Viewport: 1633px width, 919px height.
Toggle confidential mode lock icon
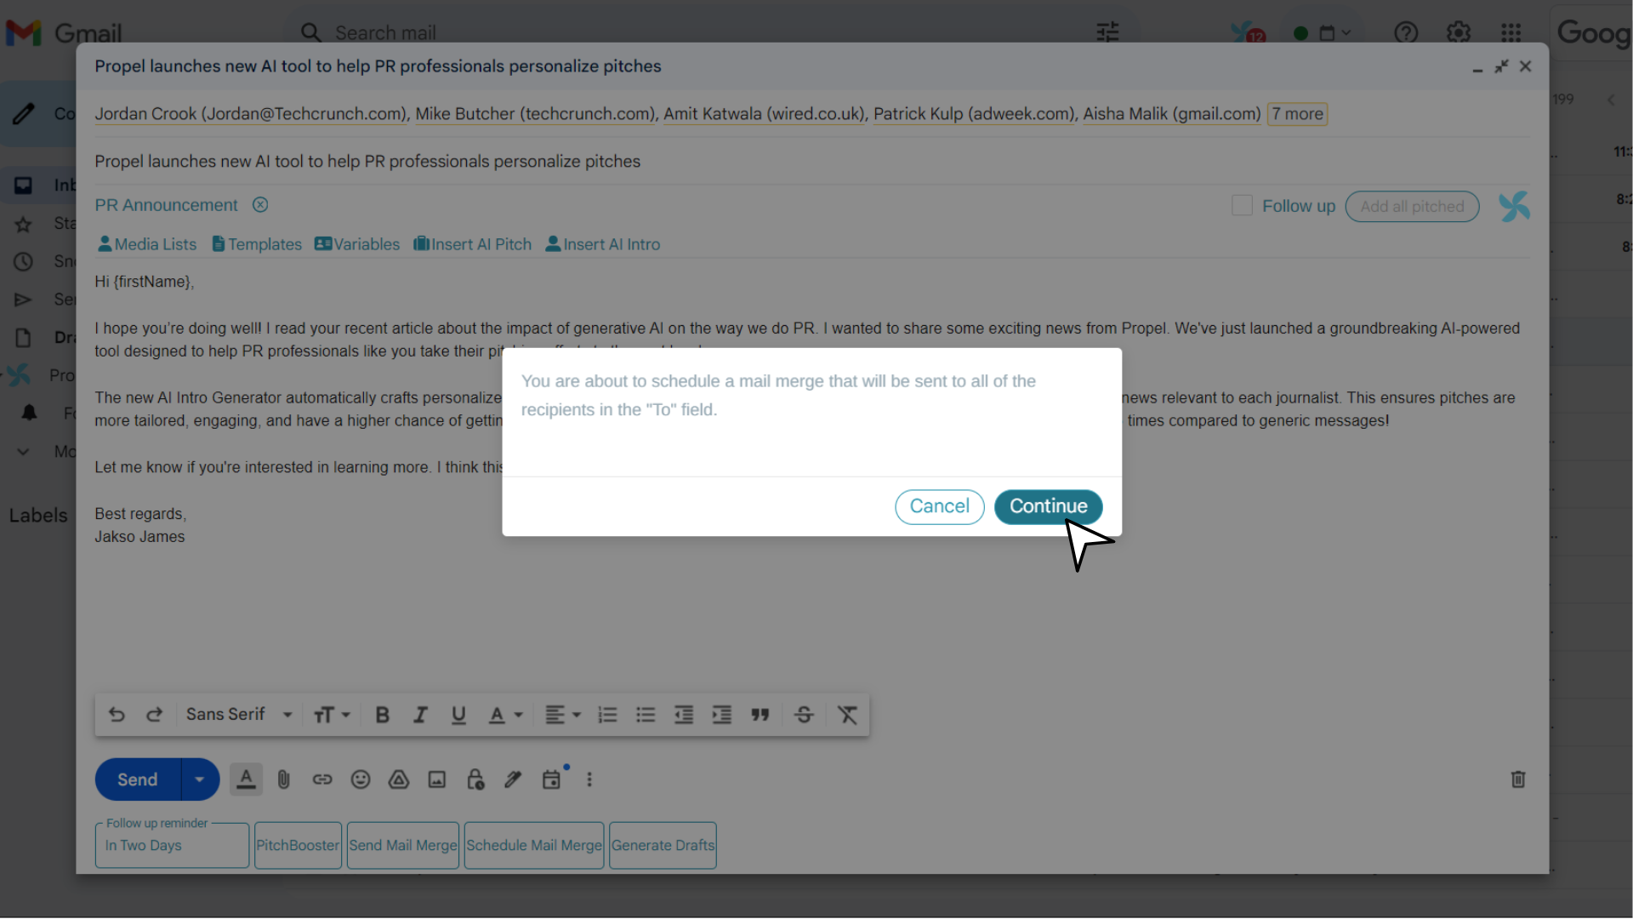point(475,779)
